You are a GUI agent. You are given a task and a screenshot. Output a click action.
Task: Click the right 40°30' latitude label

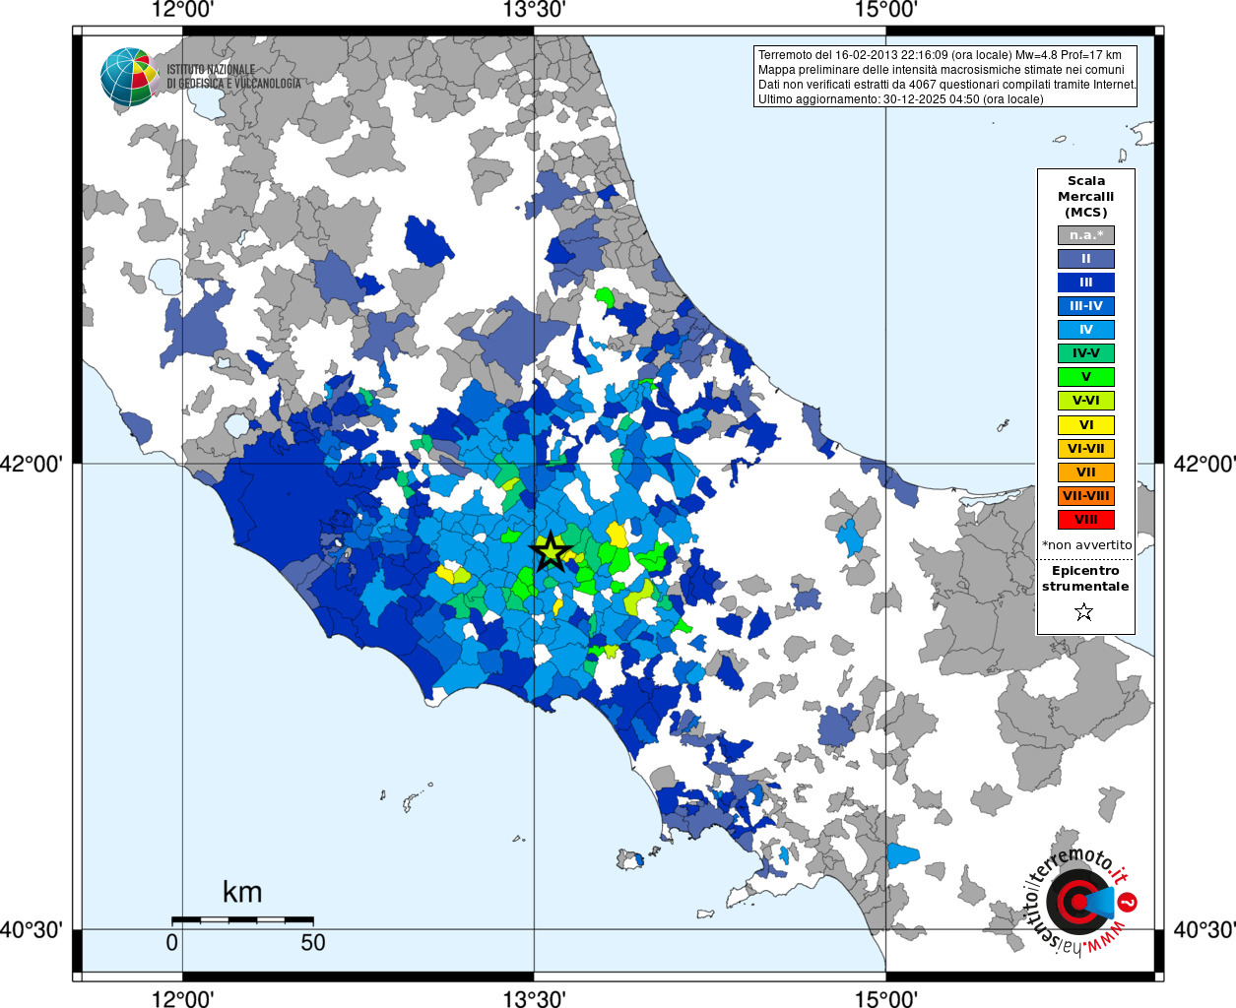click(x=1203, y=929)
